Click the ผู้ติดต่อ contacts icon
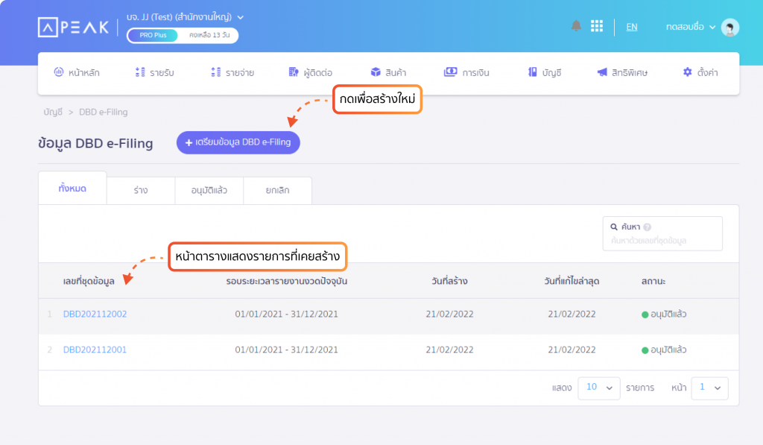763x445 pixels. click(294, 72)
